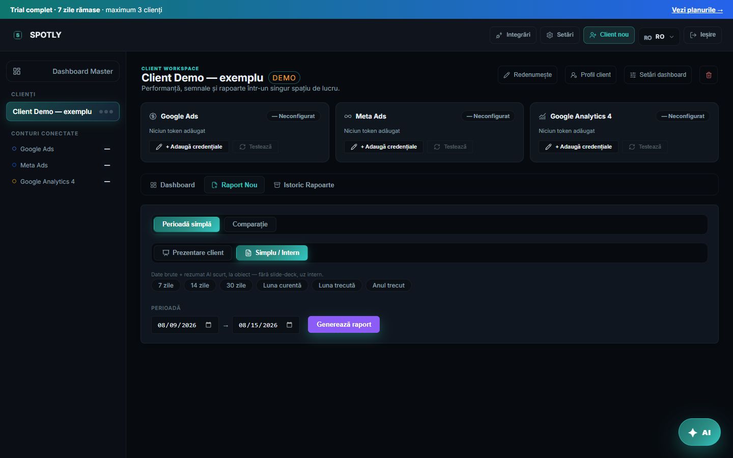Viewport: 733px width, 458px height.
Task: Open the Client Demo three-dots menu
Action: coord(106,111)
